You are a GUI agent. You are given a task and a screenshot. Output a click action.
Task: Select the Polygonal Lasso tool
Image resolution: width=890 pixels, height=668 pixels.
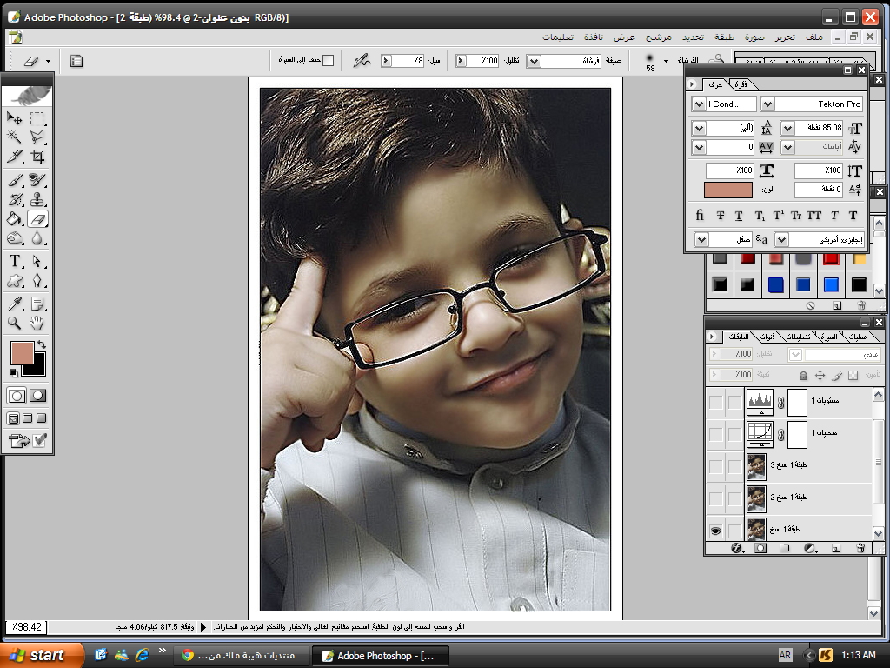(37, 137)
